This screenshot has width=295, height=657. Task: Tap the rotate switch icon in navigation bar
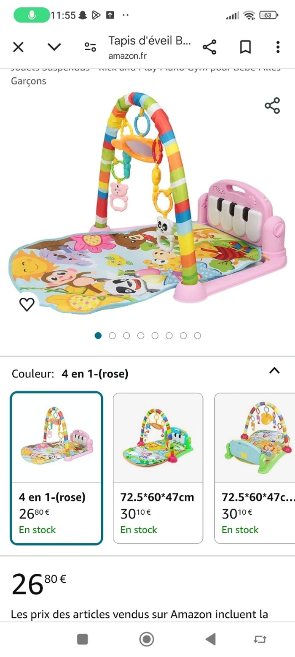(260, 640)
